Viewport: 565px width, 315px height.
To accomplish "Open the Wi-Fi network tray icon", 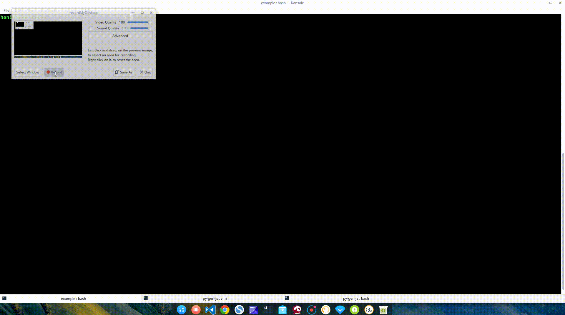I will point(340,310).
